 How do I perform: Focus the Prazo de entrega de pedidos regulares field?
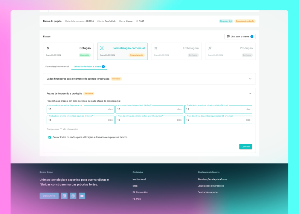tap(215, 120)
